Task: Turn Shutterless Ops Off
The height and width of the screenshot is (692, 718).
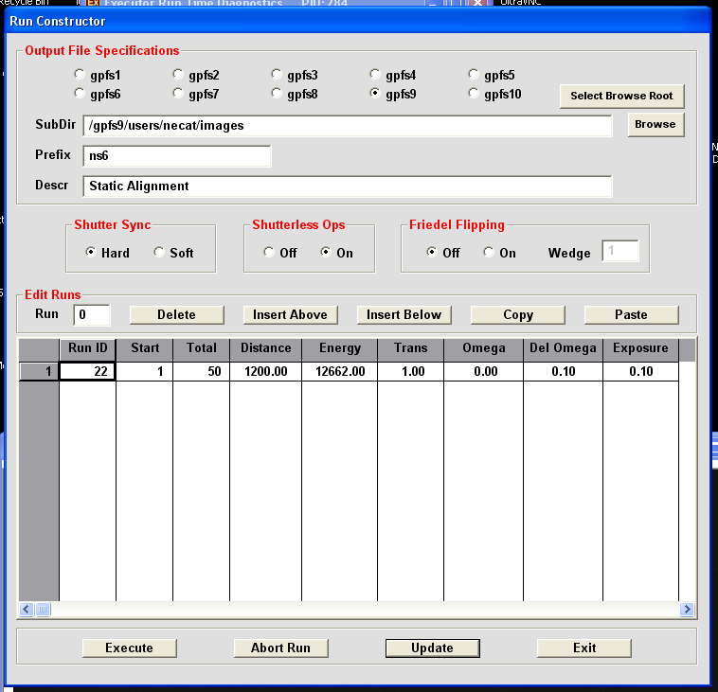Action: point(270,253)
